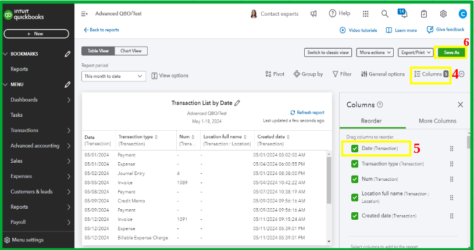474x250 pixels.
Task: Sort by Location full name arrows
Action: pos(245,137)
